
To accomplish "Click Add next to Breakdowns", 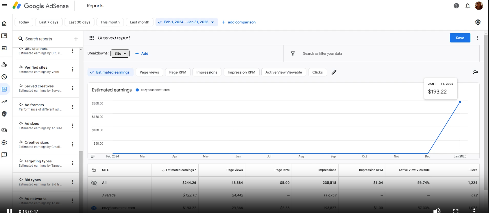I will pyautogui.click(x=142, y=54).
